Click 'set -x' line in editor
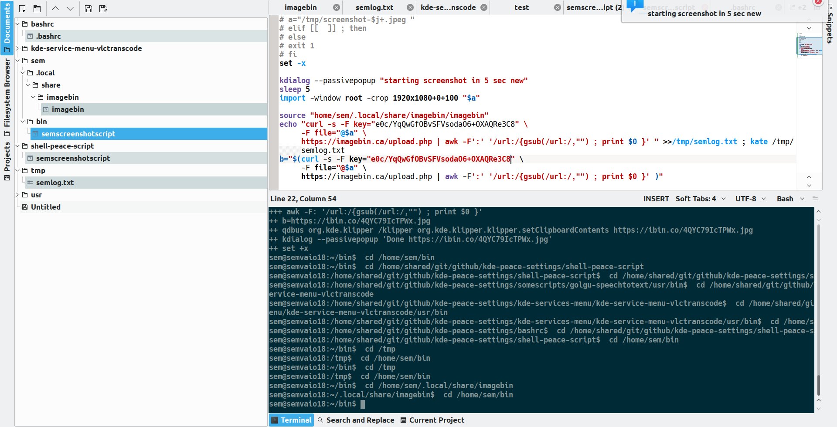The width and height of the screenshot is (837, 427). point(293,63)
